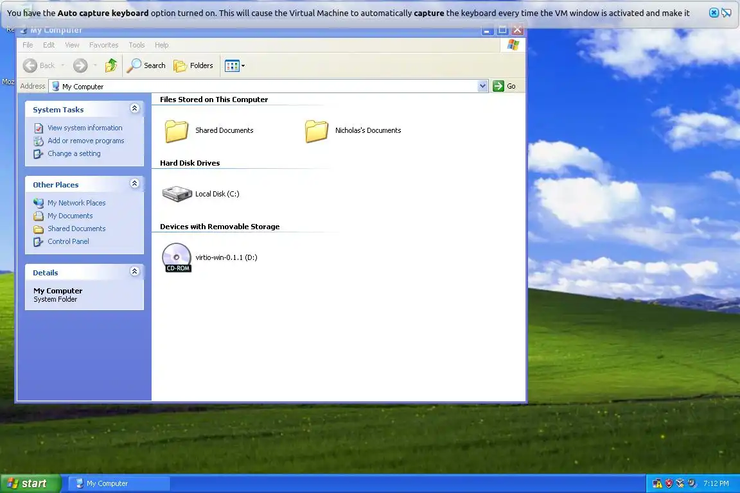Minimize the My Computer window

(x=488, y=30)
